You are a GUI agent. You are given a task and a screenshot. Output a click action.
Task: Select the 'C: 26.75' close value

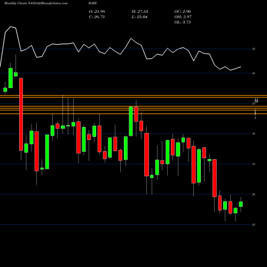(97, 17)
